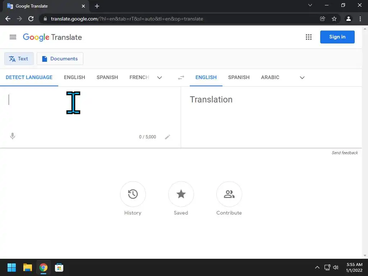
Task: Select Spanish as target language
Action: click(239, 78)
